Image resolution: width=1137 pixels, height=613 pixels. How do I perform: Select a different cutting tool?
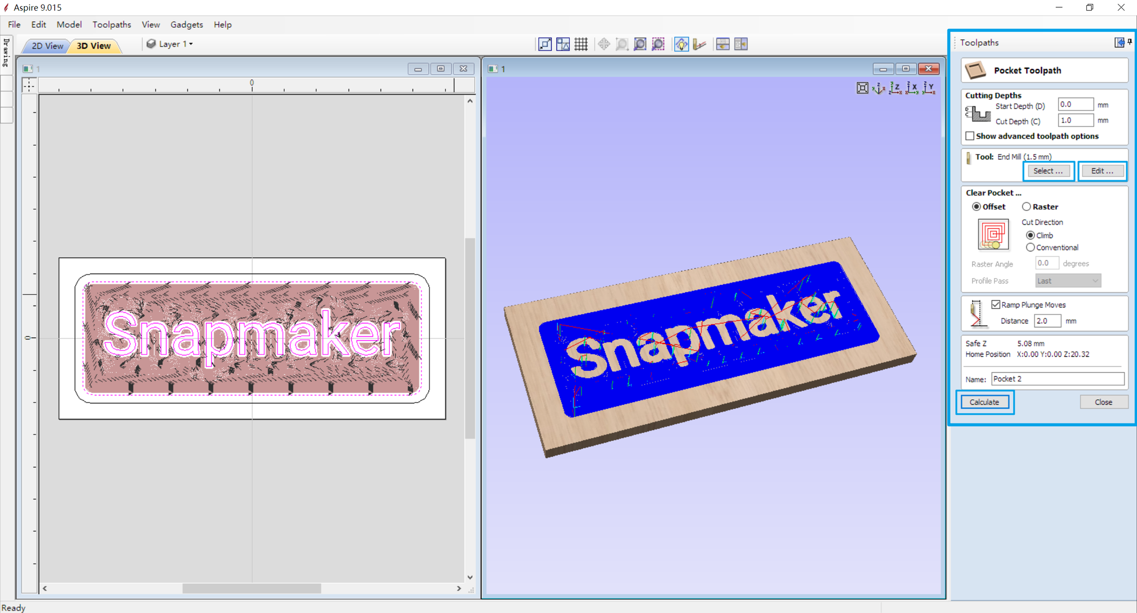click(1048, 171)
